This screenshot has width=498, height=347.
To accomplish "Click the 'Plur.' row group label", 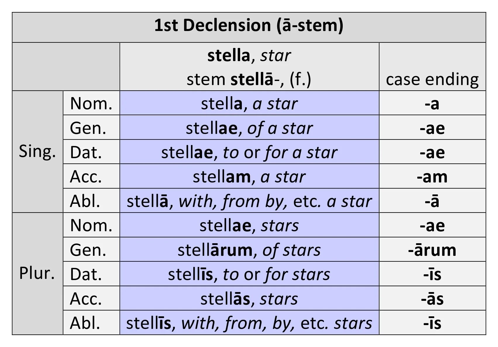I will click(37, 274).
